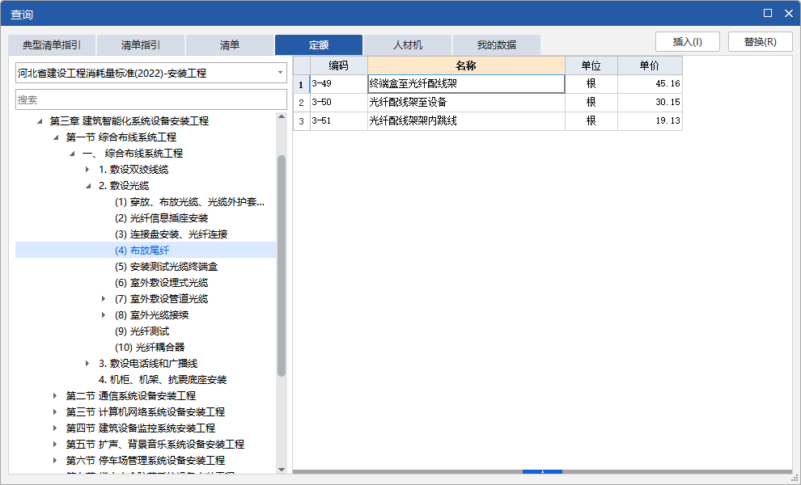
Task: Expand (8) 室外光缆接续 node
Action: [104, 315]
